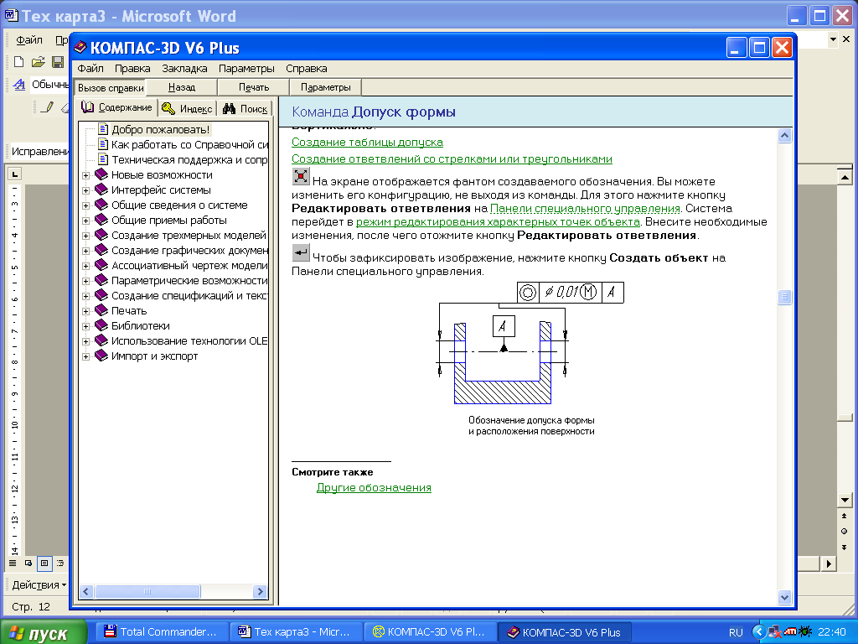The image size is (858, 644).
Task: Click the bug-shaped tray icon
Action: 805,631
